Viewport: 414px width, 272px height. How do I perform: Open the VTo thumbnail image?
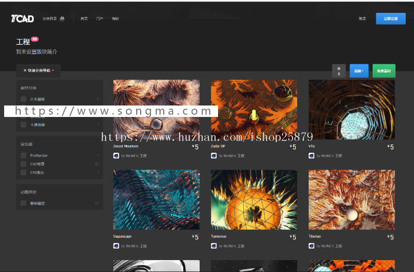click(x=352, y=110)
